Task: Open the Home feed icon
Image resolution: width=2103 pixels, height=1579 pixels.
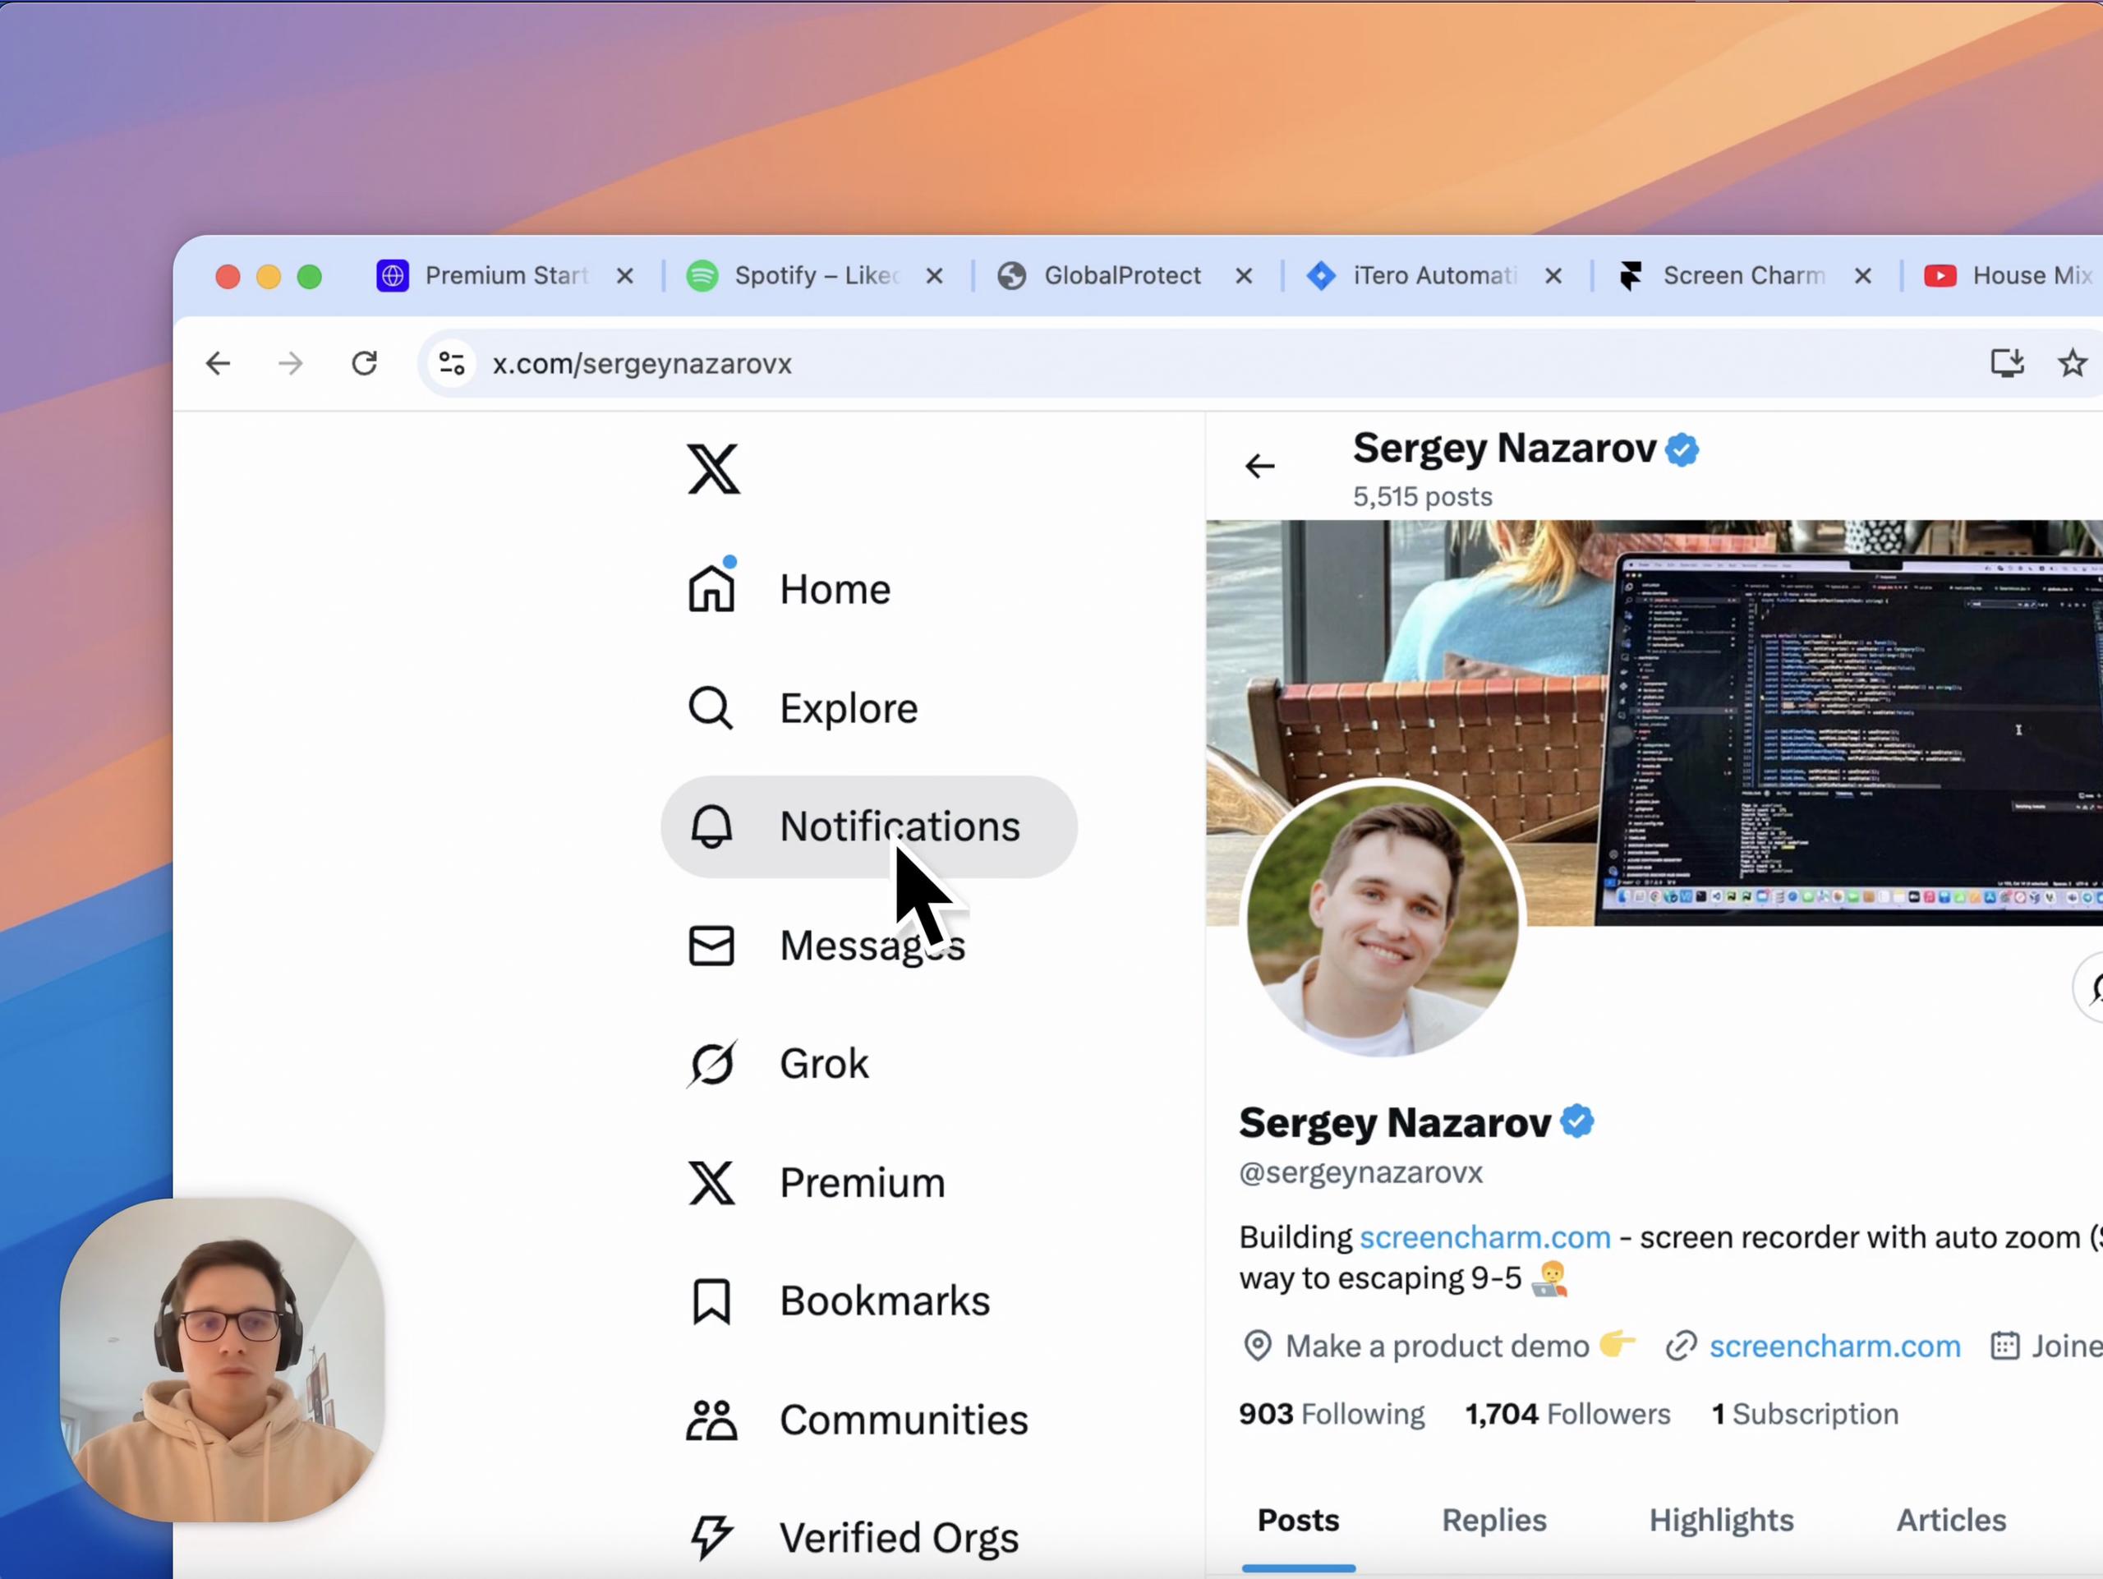Action: 712,588
